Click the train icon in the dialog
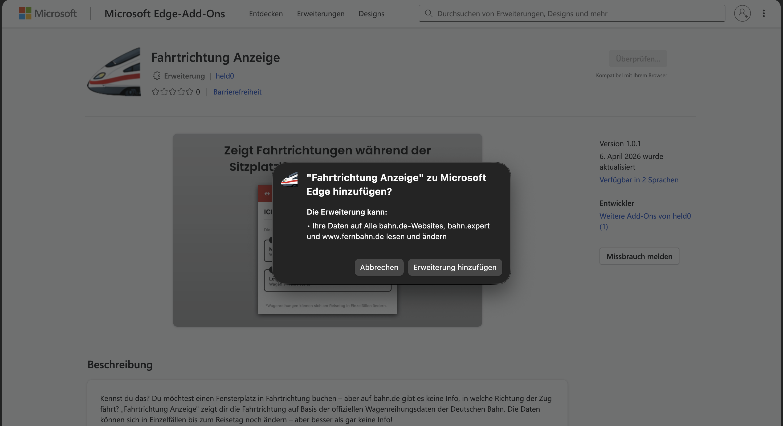This screenshot has height=426, width=783. point(289,179)
